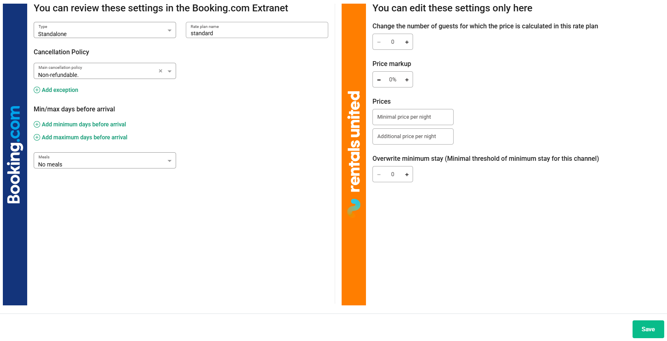Click the price markup value field
Screen dimensions: 667x341
pos(393,80)
